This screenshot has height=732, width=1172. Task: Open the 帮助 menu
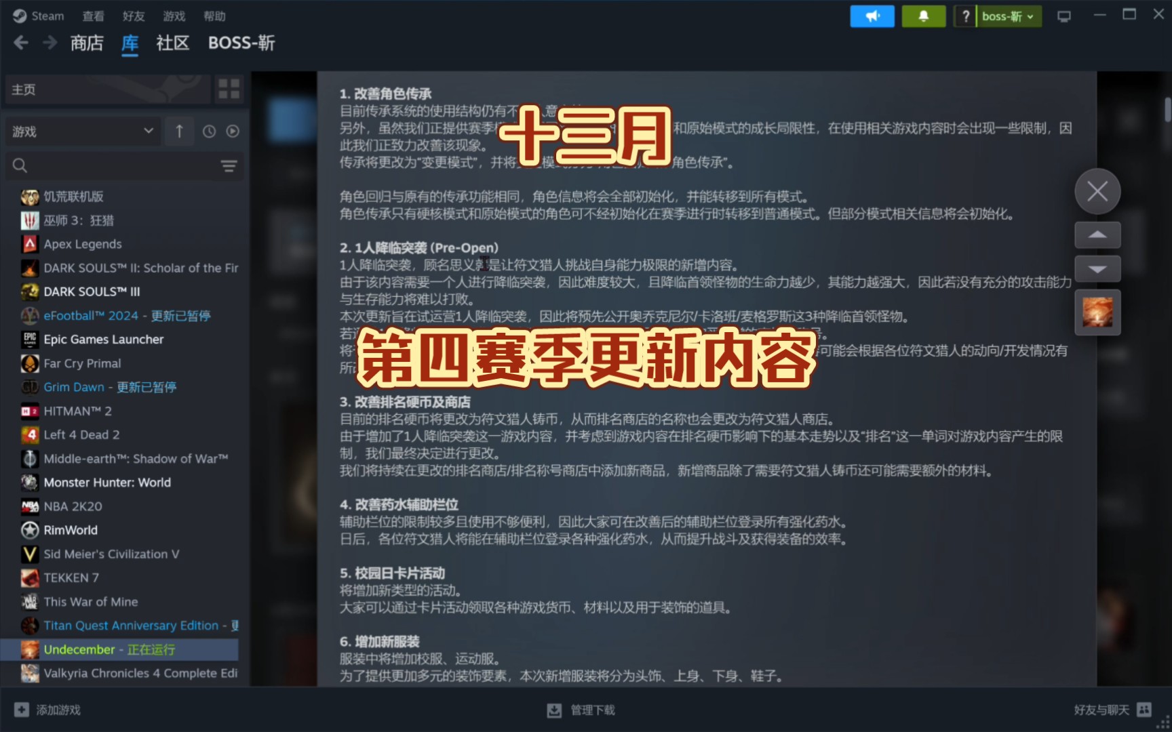pos(214,16)
